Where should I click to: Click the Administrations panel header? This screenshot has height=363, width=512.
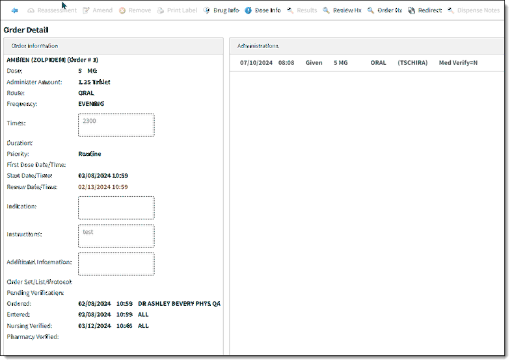coord(367,46)
